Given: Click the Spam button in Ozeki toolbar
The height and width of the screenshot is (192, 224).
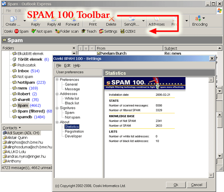Looking at the screenshot, I should pos(21,31).
